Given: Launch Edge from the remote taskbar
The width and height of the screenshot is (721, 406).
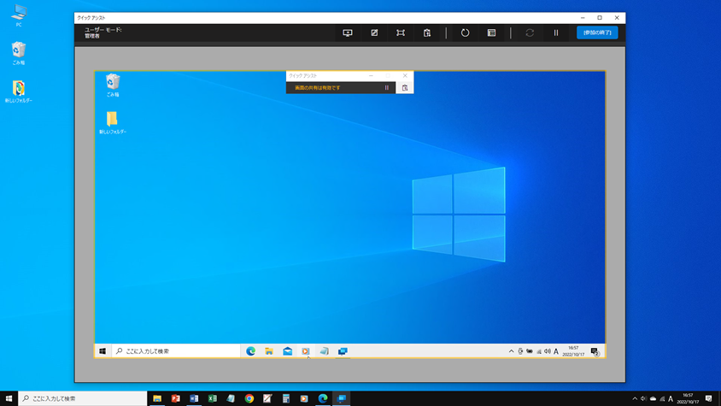Looking at the screenshot, I should [x=250, y=351].
